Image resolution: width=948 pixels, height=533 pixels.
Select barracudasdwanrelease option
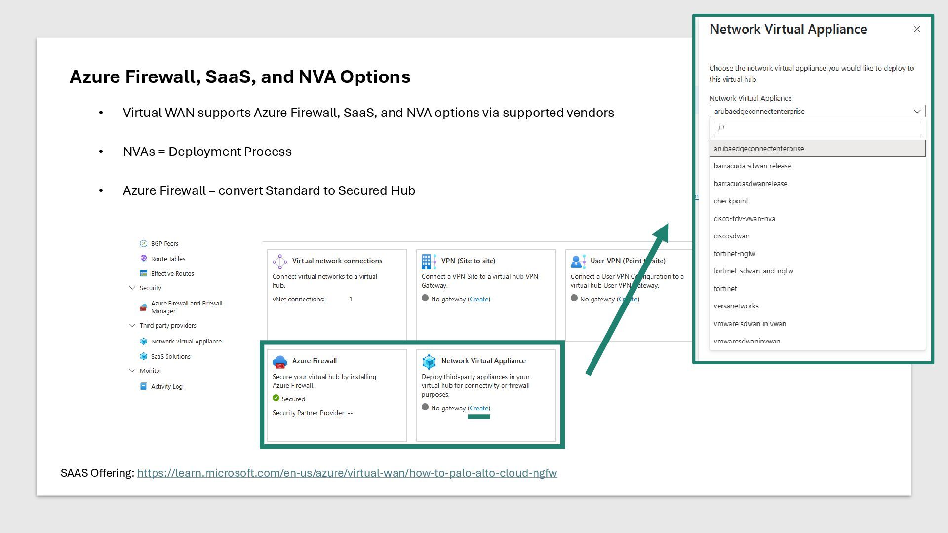click(818, 184)
